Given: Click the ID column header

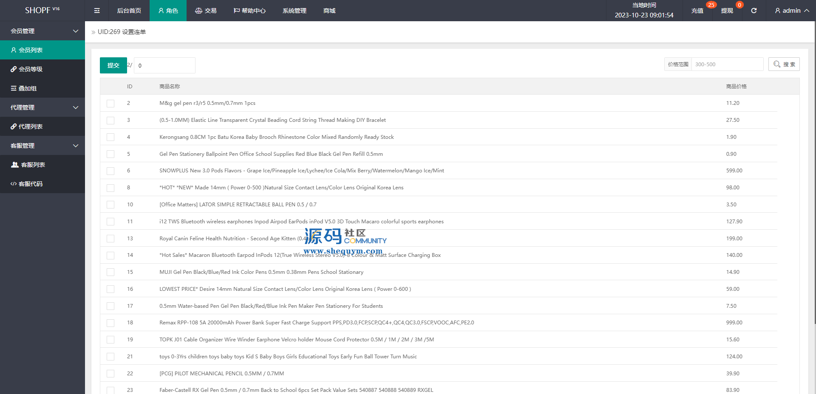Looking at the screenshot, I should (x=130, y=87).
